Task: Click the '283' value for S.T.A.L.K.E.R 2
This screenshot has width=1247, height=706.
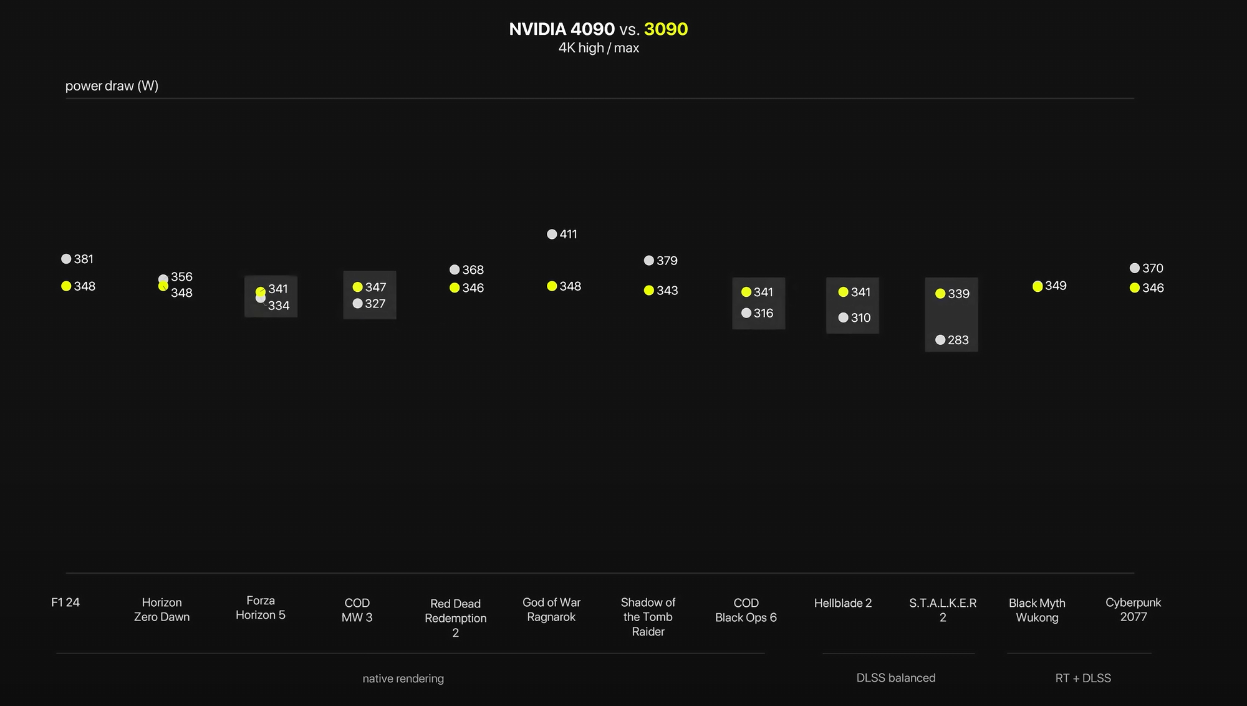Action: pyautogui.click(x=958, y=341)
